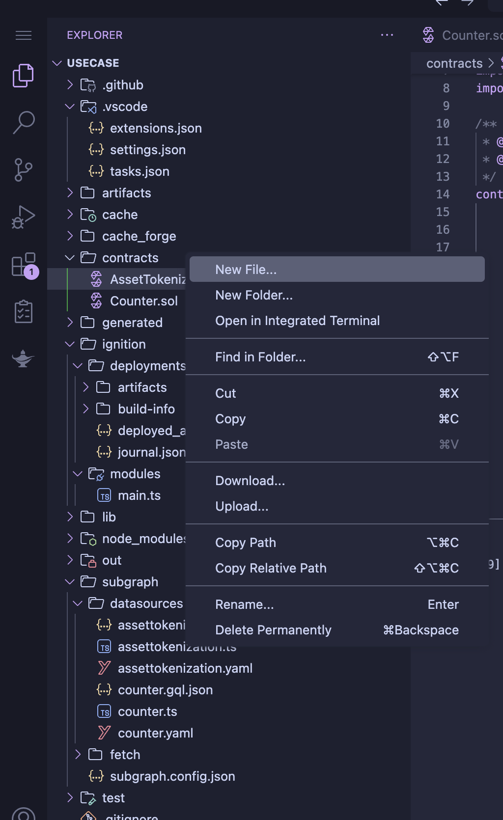Click the EXPLORER panel title
This screenshot has height=820, width=503.
95,35
